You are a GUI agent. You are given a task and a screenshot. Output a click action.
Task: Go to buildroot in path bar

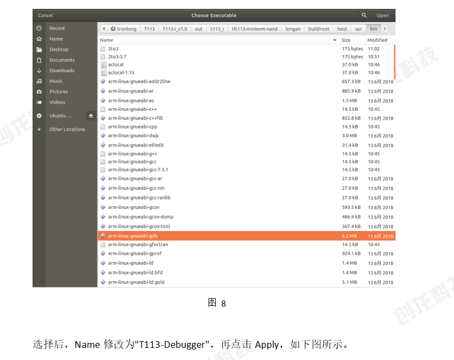[318, 29]
